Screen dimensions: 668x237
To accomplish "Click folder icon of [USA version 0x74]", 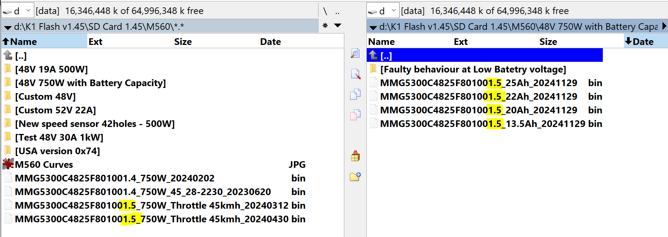I will click(8, 150).
